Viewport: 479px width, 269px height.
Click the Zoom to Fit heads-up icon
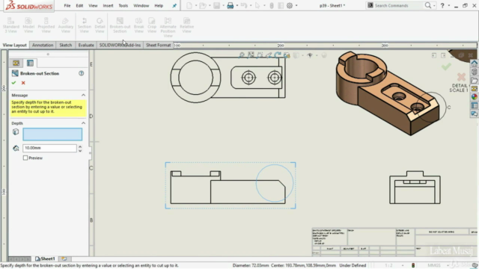point(242,55)
